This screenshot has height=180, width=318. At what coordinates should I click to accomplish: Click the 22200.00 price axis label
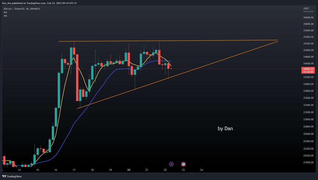(x=308, y=149)
